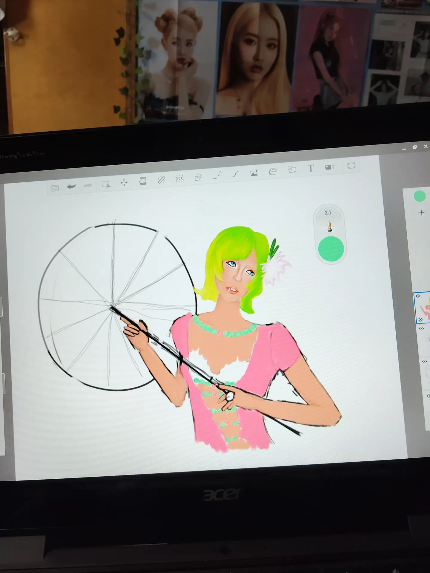430x573 pixels.
Task: Enable Predictive Stroke
Action: (217, 175)
